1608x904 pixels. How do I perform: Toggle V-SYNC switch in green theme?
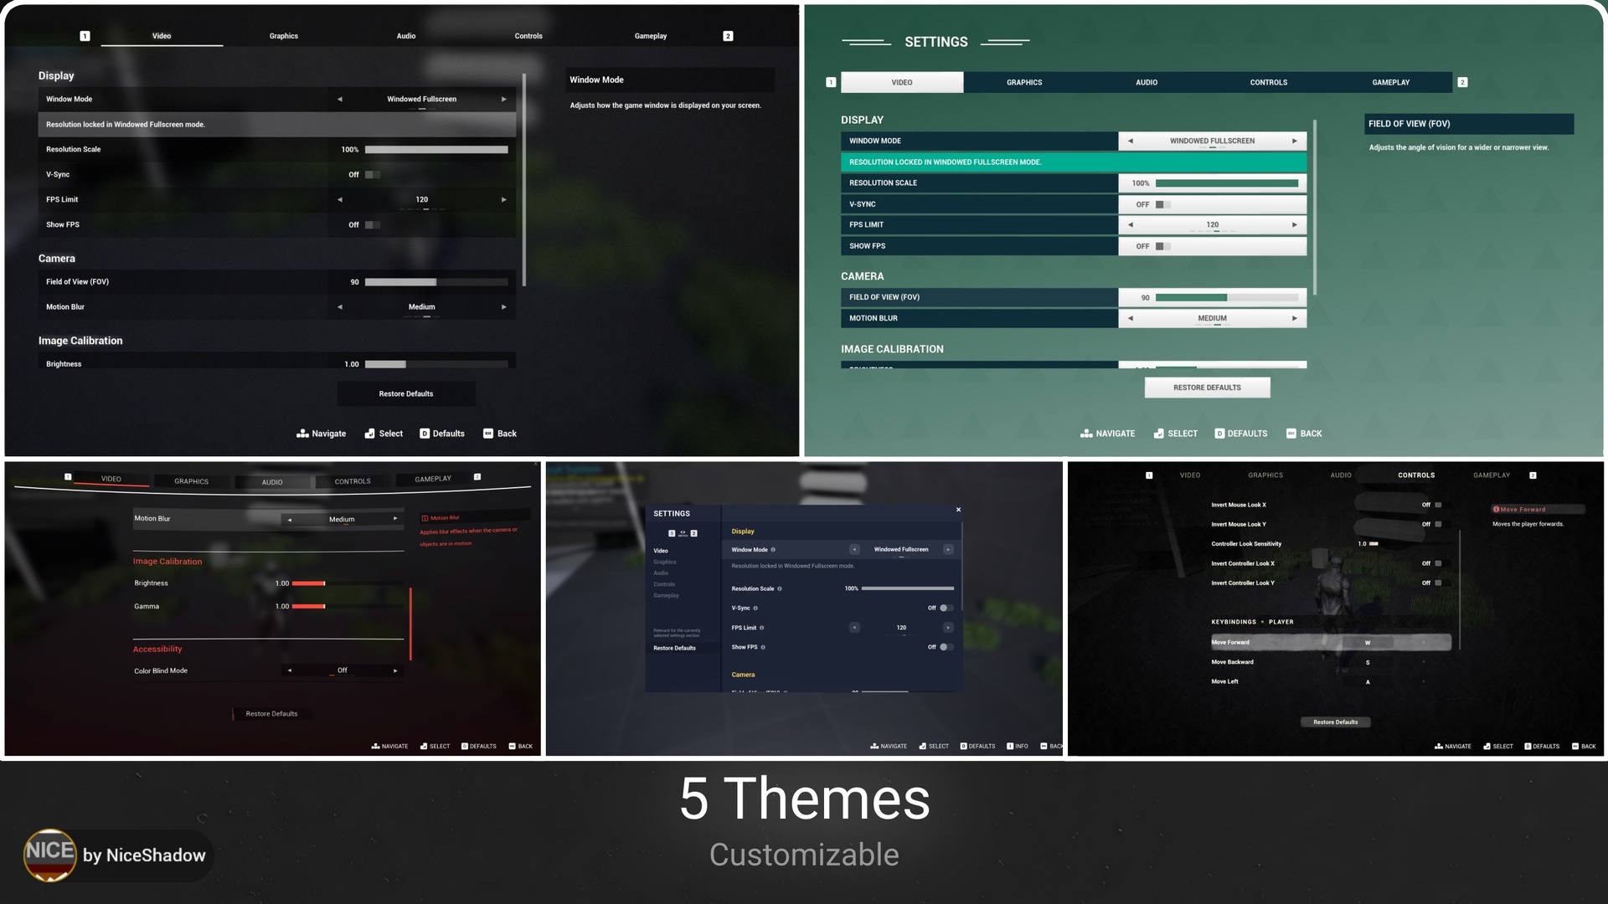tap(1162, 204)
